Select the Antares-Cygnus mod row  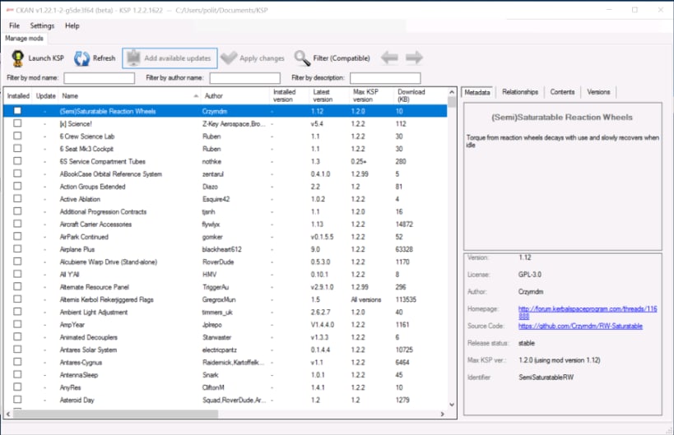tap(225, 362)
